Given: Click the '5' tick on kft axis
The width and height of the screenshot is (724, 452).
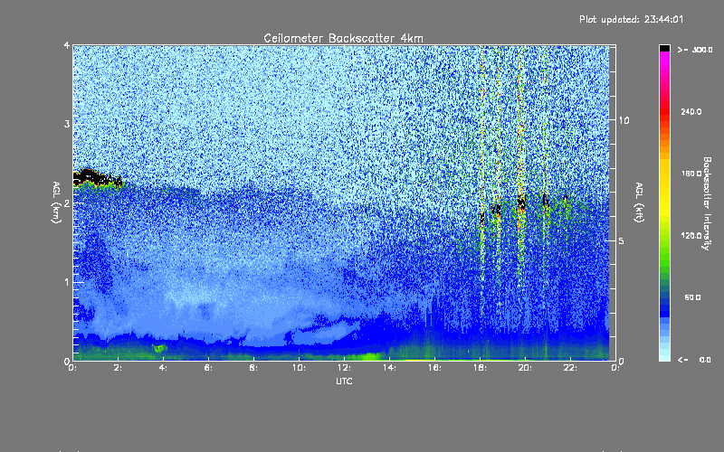Looking at the screenshot, I should [x=622, y=240].
